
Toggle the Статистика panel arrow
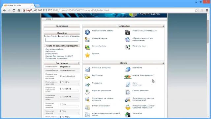point(79,63)
